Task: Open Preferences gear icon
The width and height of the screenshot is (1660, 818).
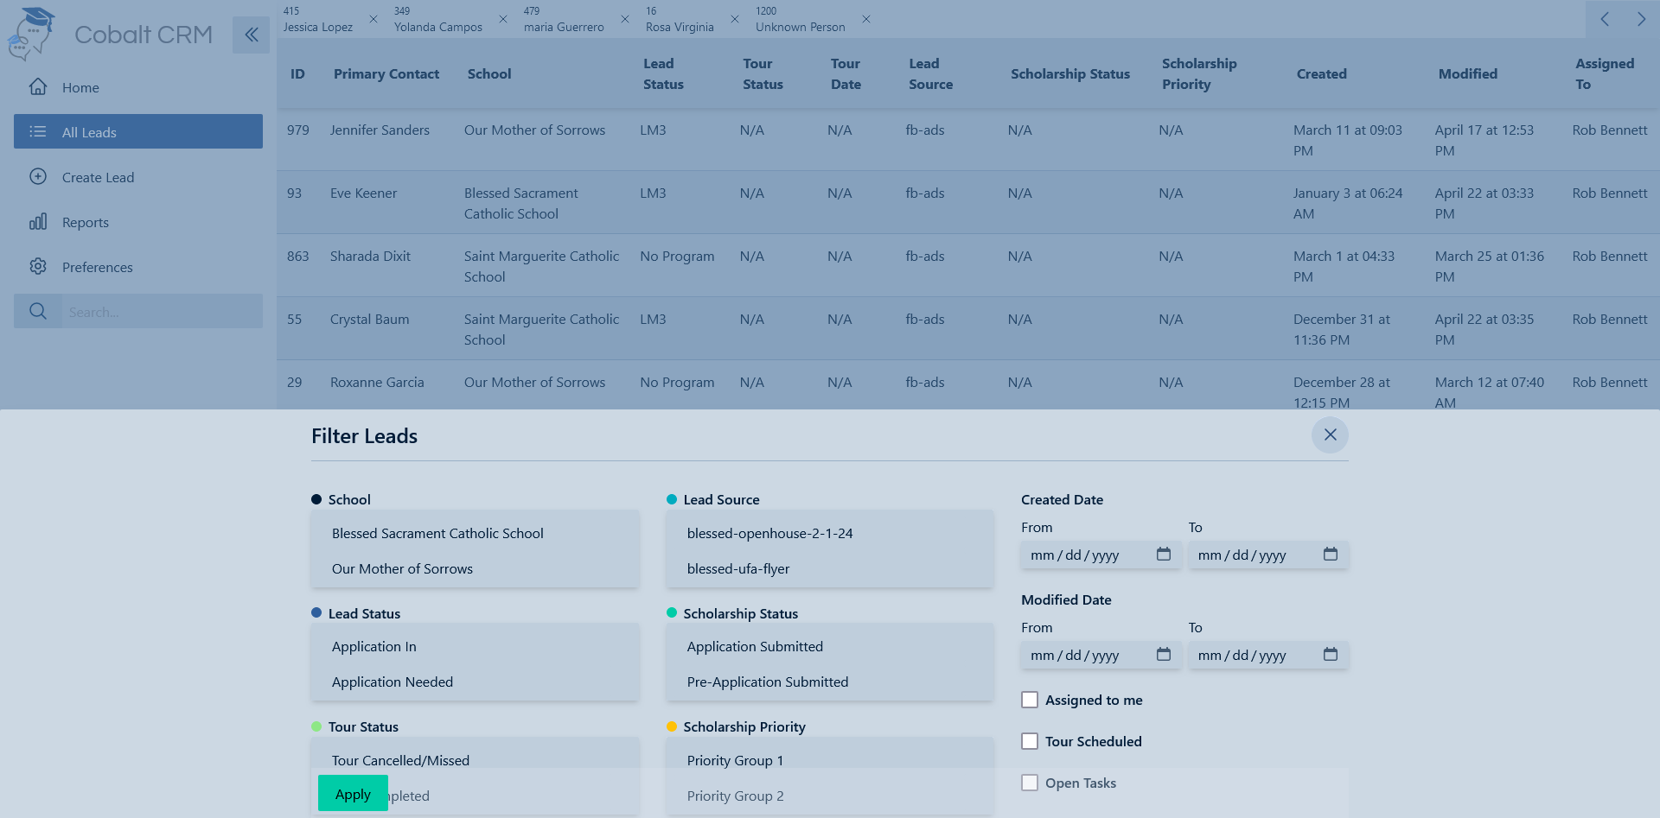Action: tap(38, 267)
